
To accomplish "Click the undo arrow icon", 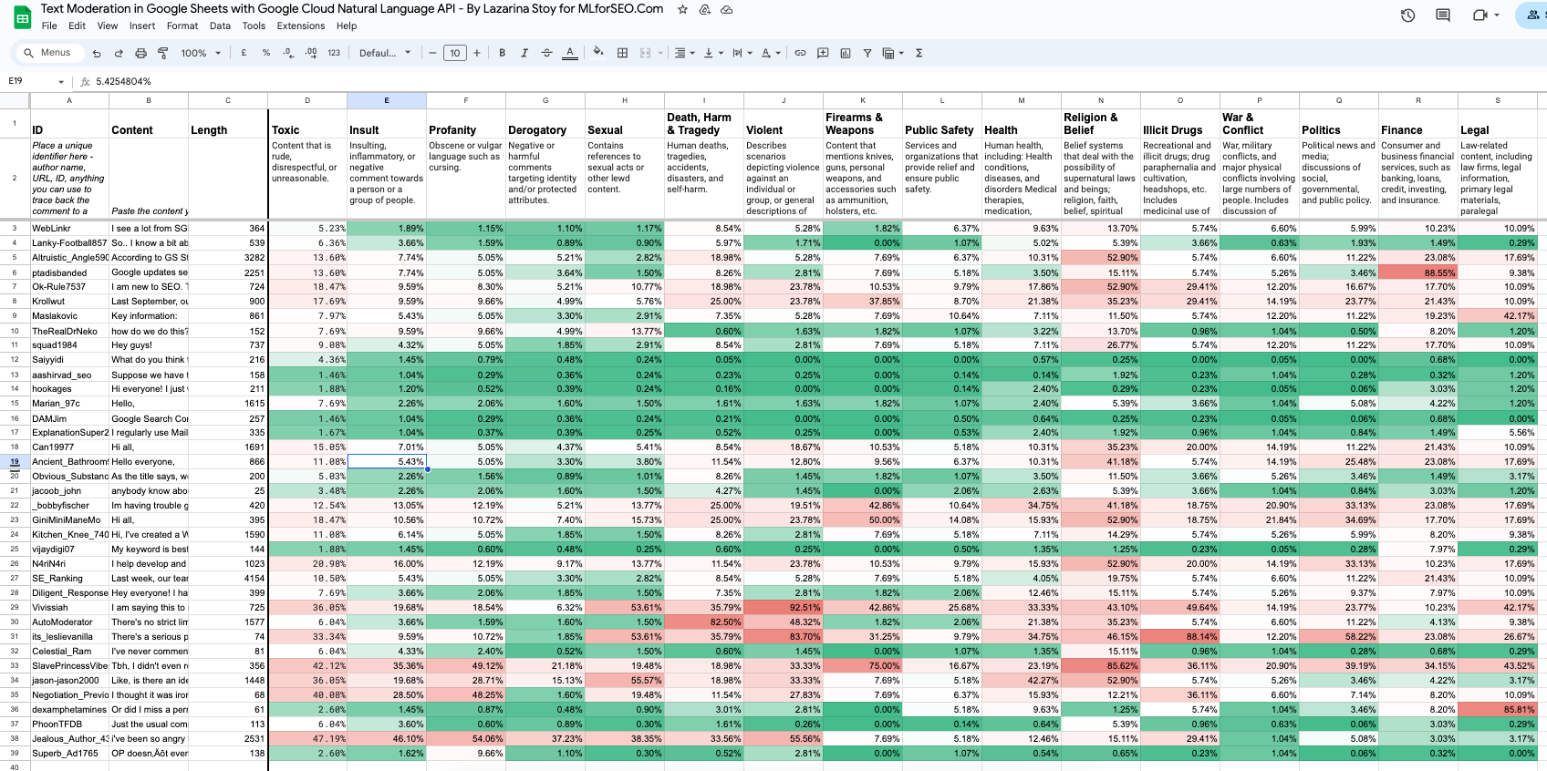I will (x=97, y=53).
